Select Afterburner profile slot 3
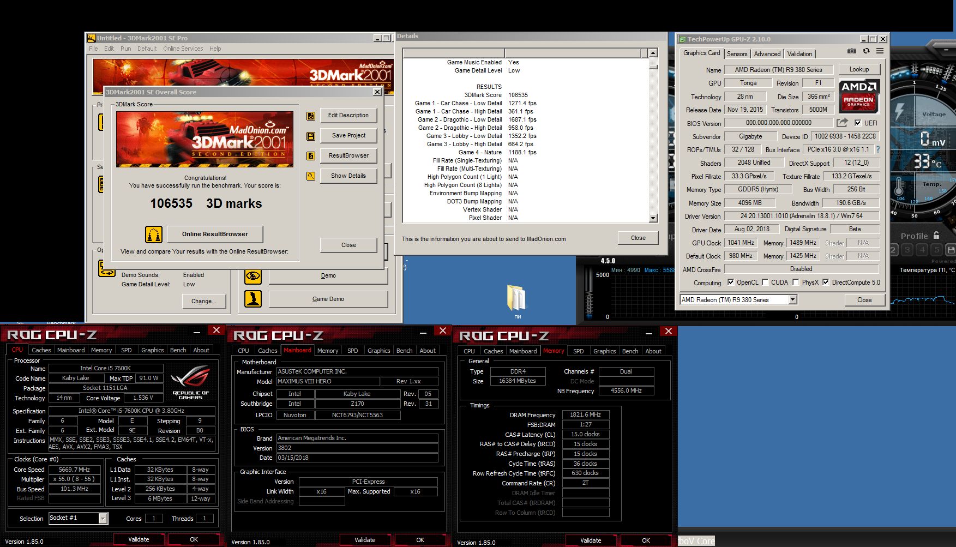The height and width of the screenshot is (547, 956). coord(907,250)
